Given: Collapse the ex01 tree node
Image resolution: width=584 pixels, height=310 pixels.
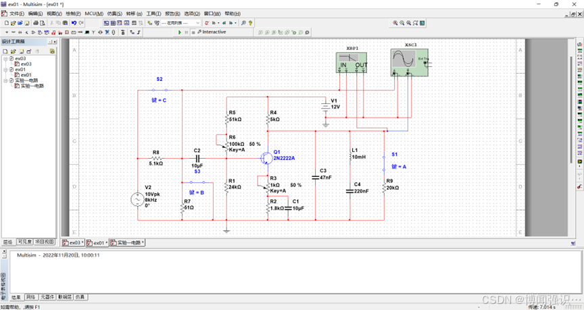Looking at the screenshot, I should [x=5, y=70].
